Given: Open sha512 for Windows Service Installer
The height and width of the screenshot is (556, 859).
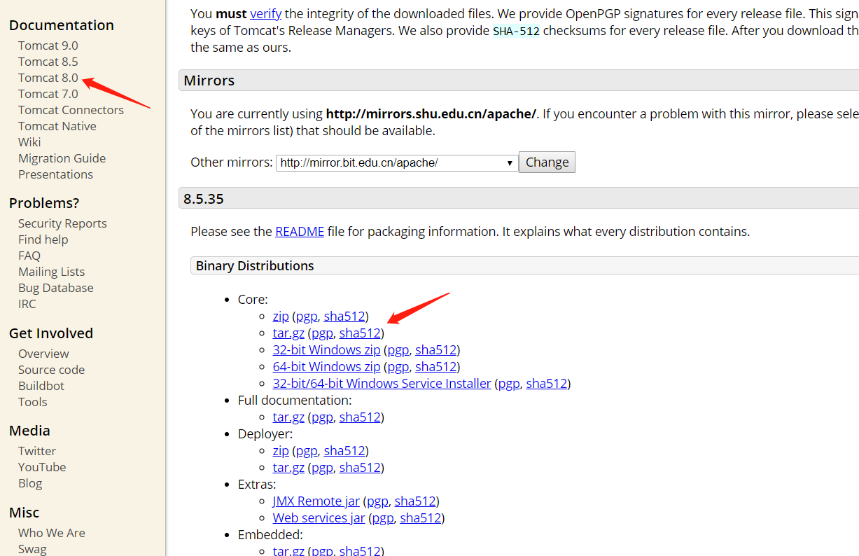Looking at the screenshot, I should click(546, 384).
